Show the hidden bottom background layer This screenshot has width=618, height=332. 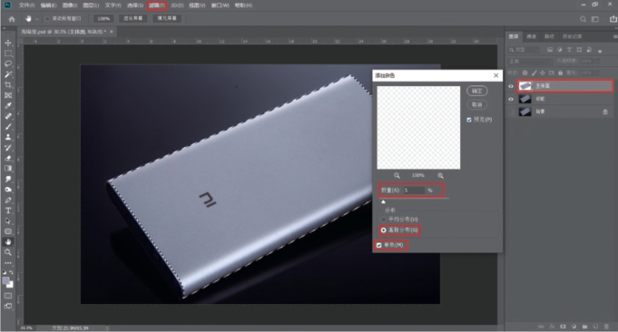click(x=511, y=112)
